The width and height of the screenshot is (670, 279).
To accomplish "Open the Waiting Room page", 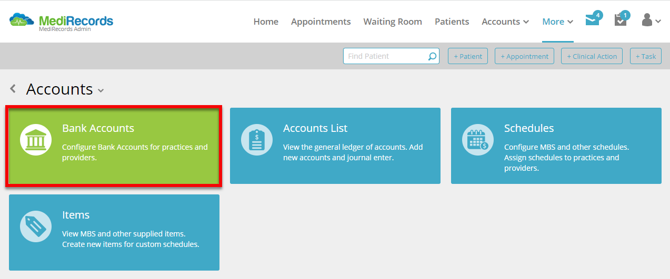I will coord(393,22).
